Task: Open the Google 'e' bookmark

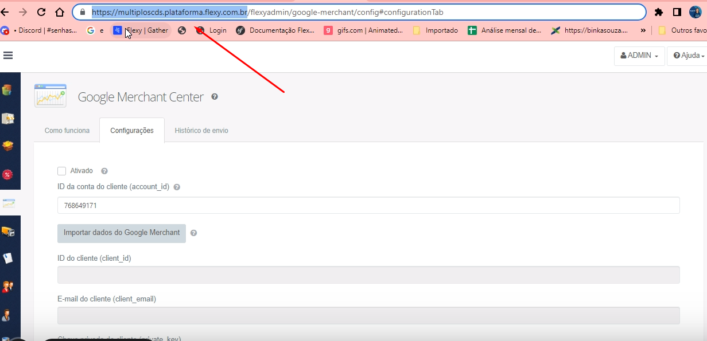Action: (x=95, y=30)
